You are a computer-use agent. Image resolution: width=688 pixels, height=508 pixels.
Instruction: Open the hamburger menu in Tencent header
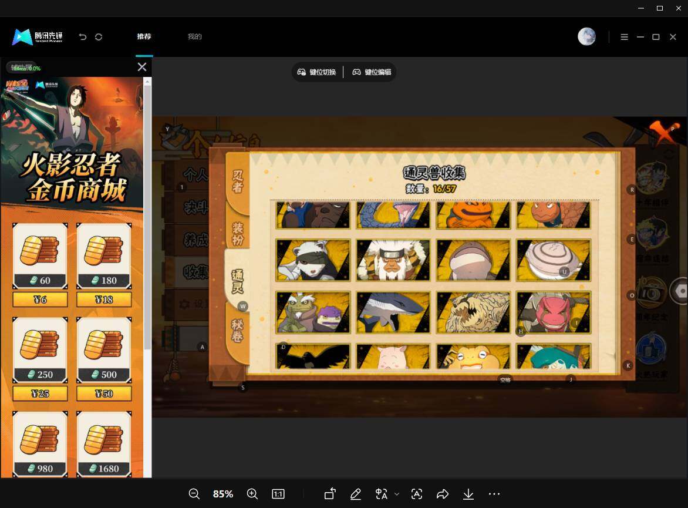tap(625, 37)
